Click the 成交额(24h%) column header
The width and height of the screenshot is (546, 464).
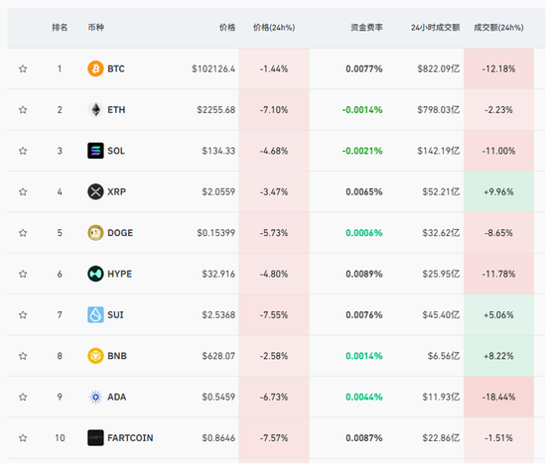click(498, 28)
